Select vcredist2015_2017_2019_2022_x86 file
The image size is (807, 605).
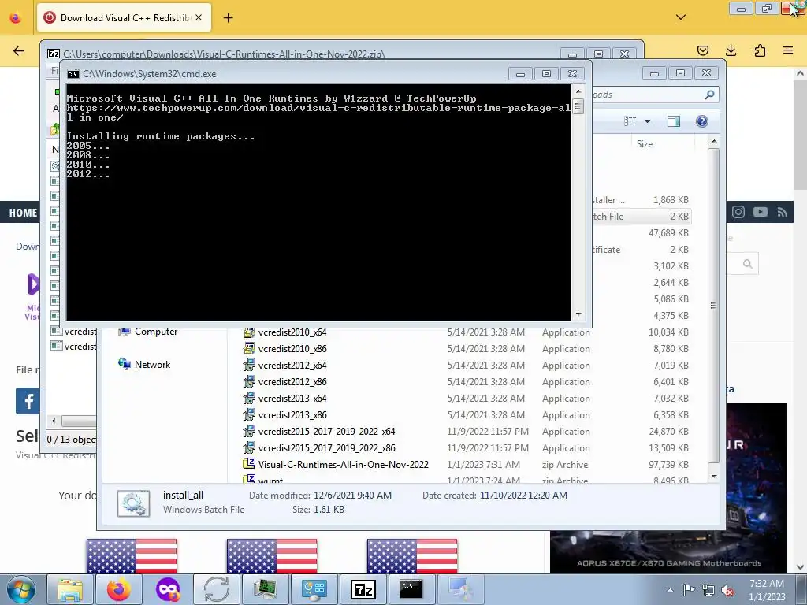pyautogui.click(x=327, y=447)
